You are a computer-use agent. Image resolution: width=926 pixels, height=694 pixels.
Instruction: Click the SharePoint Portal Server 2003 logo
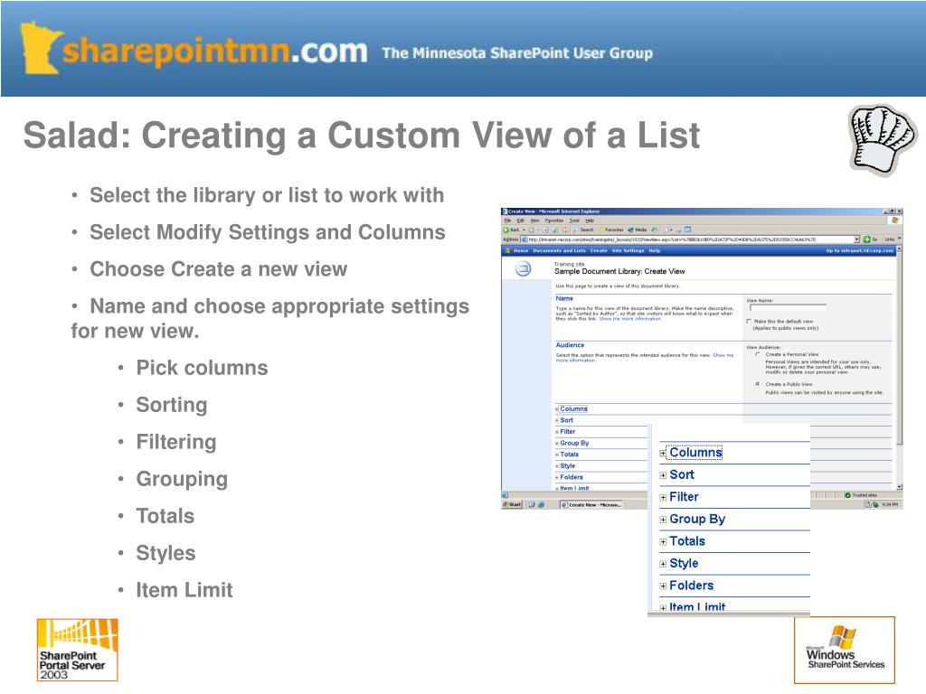pyautogui.click(x=78, y=650)
